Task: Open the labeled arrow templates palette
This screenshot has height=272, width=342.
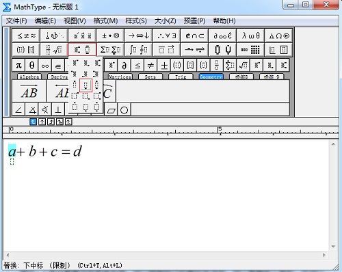Action: (x=194, y=50)
